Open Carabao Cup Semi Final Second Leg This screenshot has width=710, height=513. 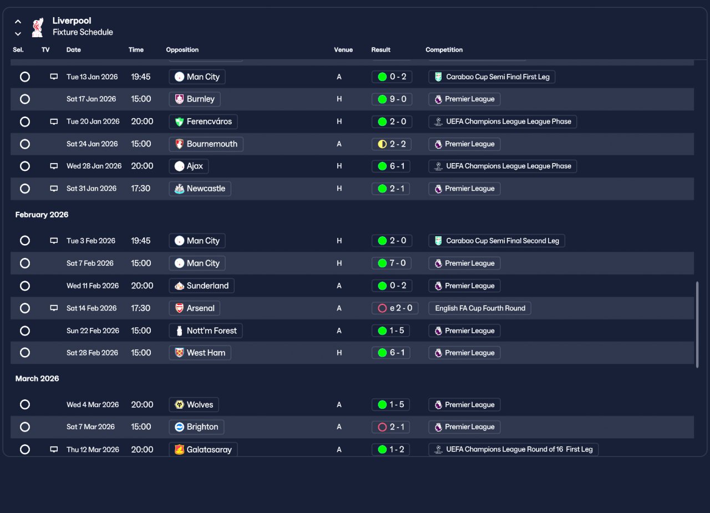click(x=496, y=241)
